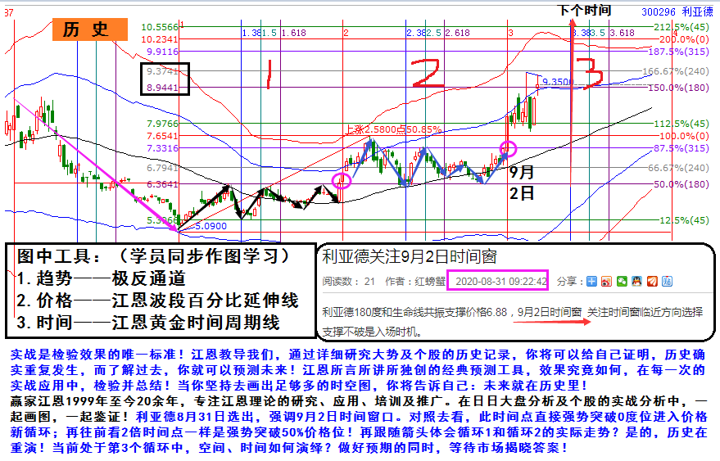Share via the QQ penguin icon
The image size is (720, 461).
pyautogui.click(x=636, y=282)
